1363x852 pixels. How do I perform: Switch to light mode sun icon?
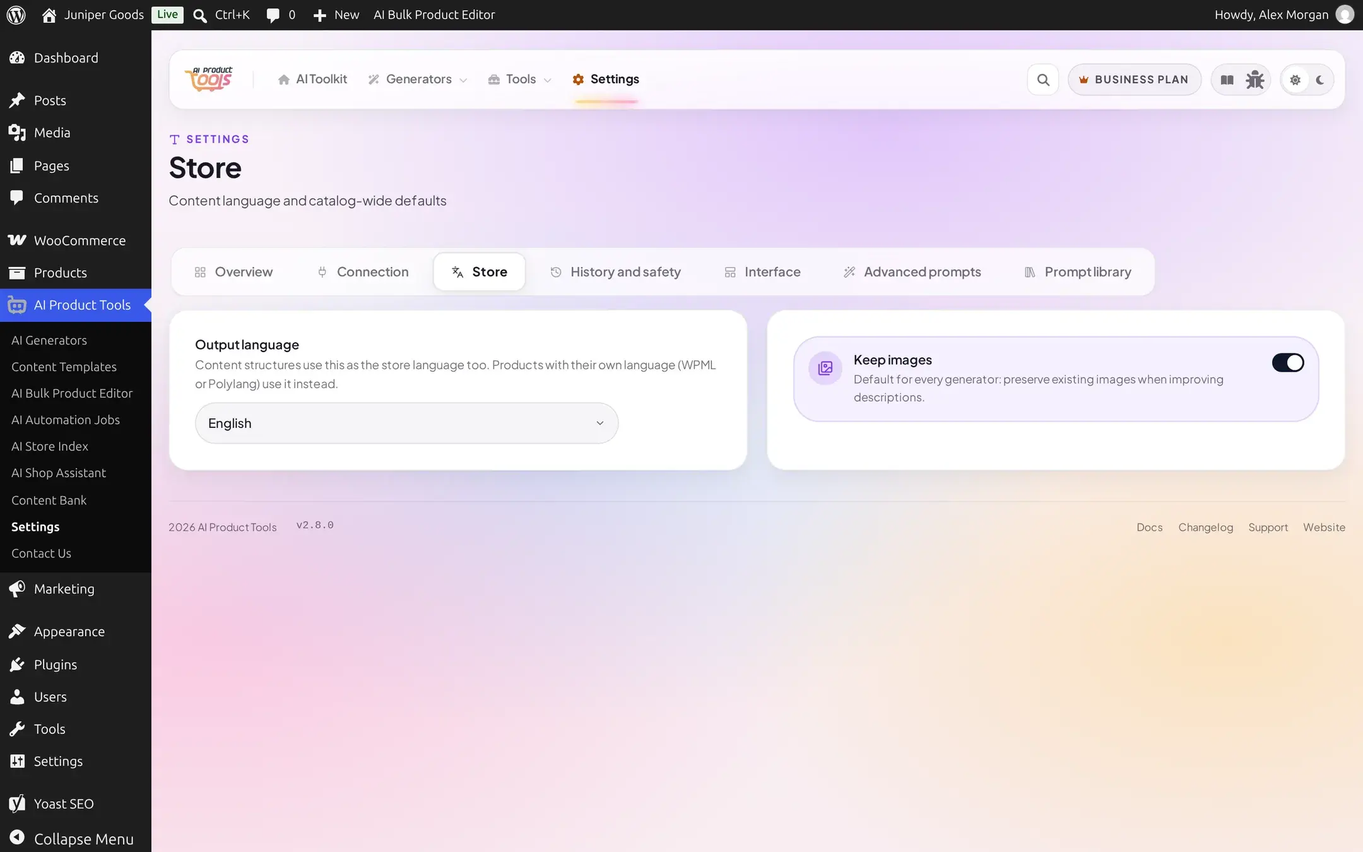coord(1295,80)
